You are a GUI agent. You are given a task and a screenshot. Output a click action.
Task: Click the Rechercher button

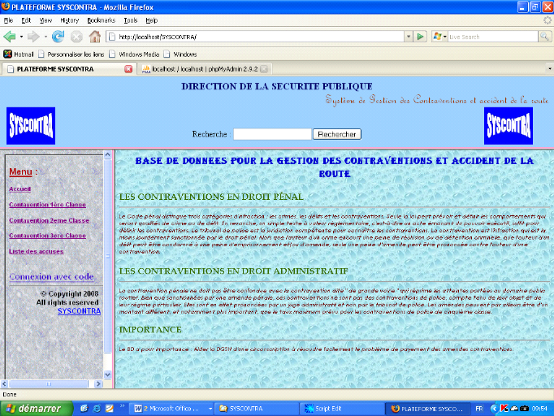(x=337, y=134)
